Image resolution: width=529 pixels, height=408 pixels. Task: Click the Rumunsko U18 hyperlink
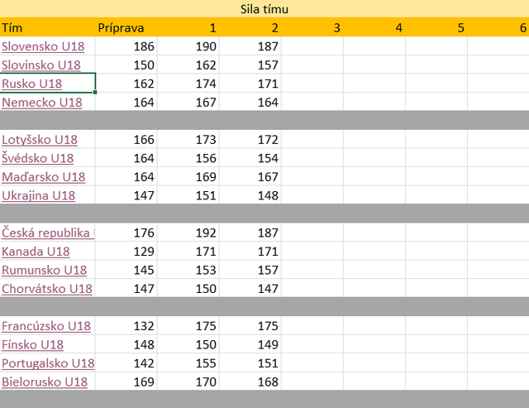pyautogui.click(x=44, y=270)
